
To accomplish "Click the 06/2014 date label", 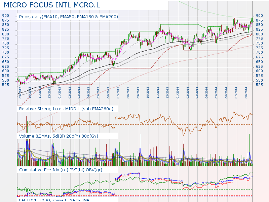I will [226, 93].
